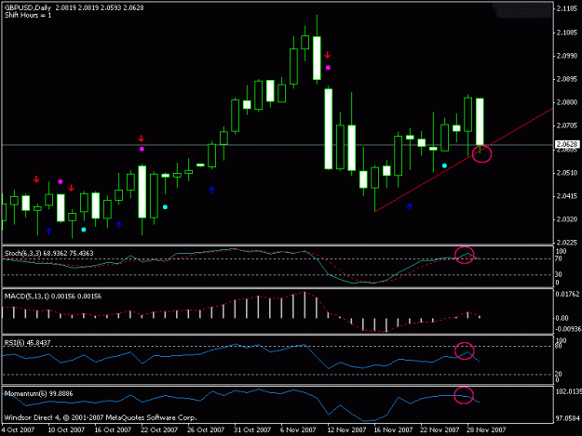Click the 2.0895 price axis label
The image size is (582, 436).
pyautogui.click(x=567, y=79)
